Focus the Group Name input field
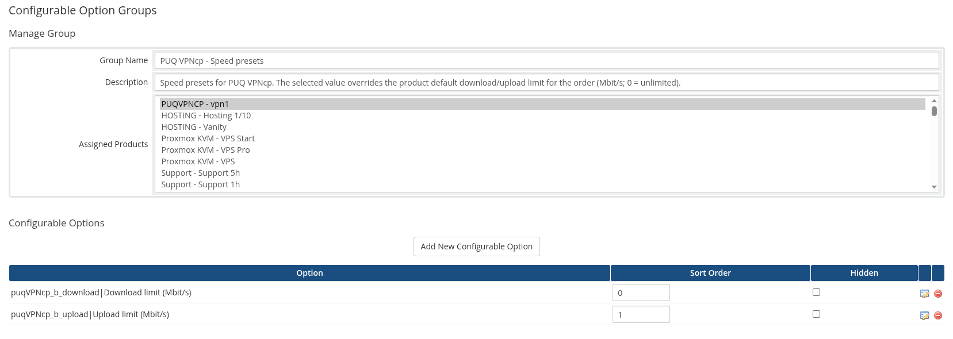Viewport: 953px width, 339px height. (546, 61)
